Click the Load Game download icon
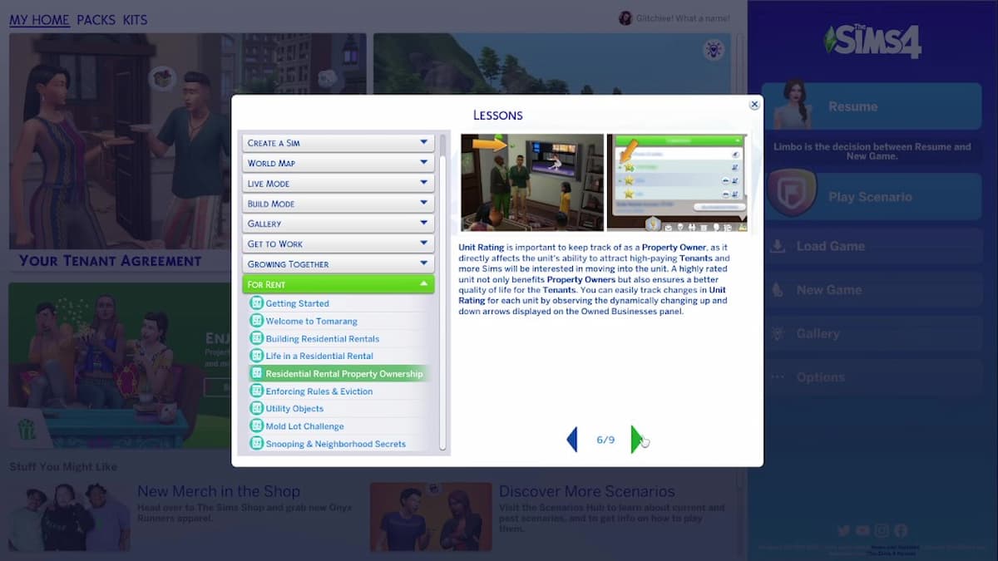Screen dimensions: 998x561 point(778,246)
